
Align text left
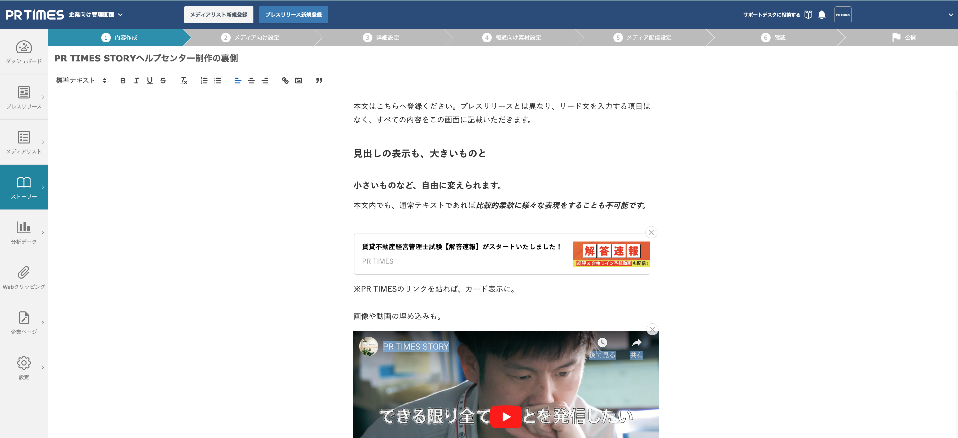click(x=238, y=81)
